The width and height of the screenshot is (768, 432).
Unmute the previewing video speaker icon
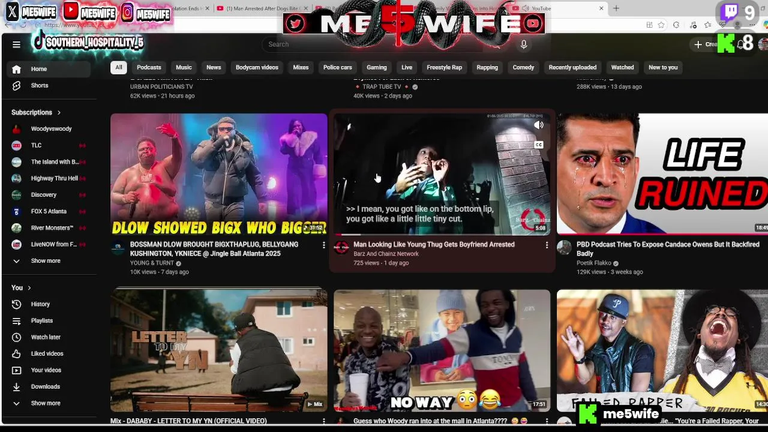[539, 125]
